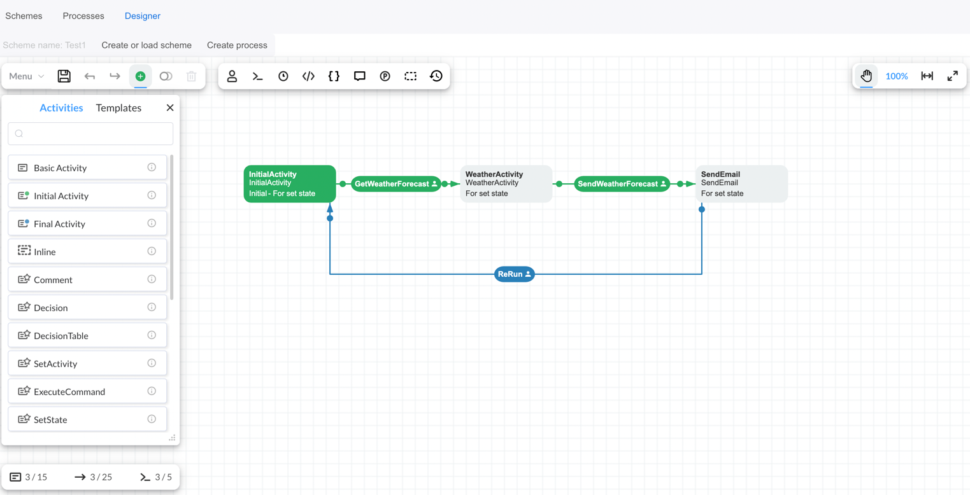Open the circled P process info icon

(385, 76)
